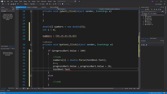Click the Save All toolbar icon
The height and width of the screenshot is (94, 167).
[15, 4]
